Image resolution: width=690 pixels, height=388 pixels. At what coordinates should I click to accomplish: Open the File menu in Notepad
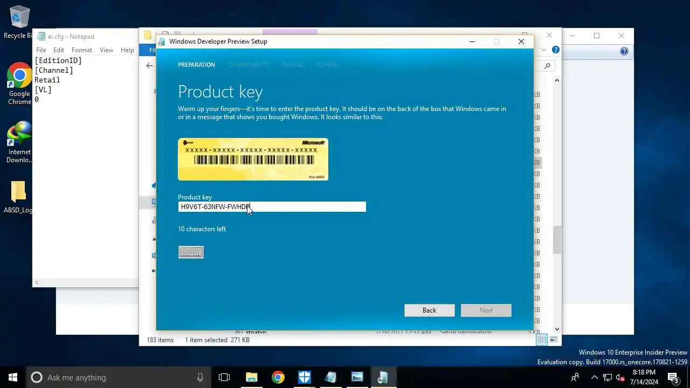41,50
